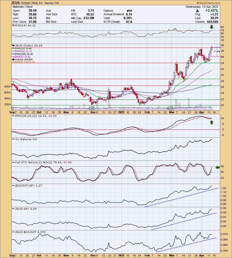Click the Yield value 0.38%

(128, 18)
